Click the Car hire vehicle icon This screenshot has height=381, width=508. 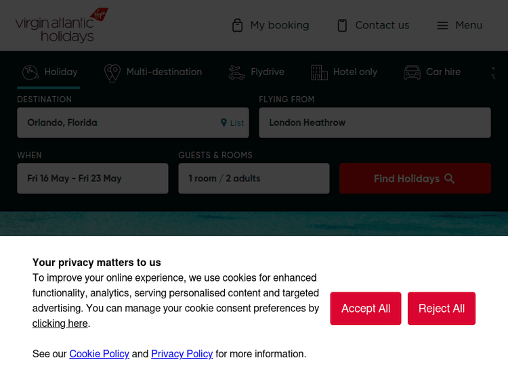412,72
